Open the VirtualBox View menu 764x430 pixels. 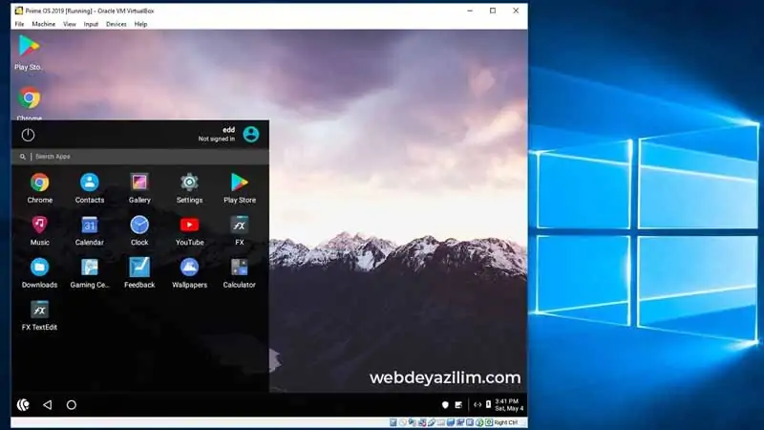[70, 24]
